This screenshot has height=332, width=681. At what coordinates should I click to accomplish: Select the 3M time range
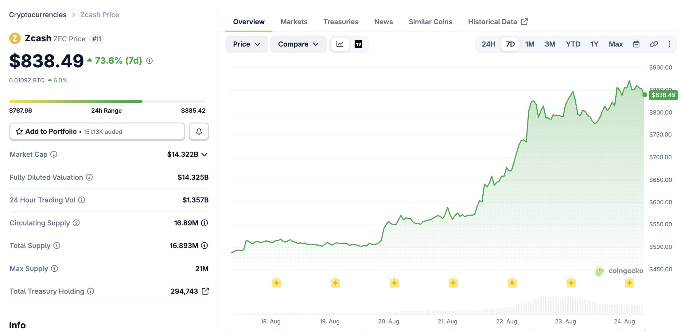[x=550, y=44]
